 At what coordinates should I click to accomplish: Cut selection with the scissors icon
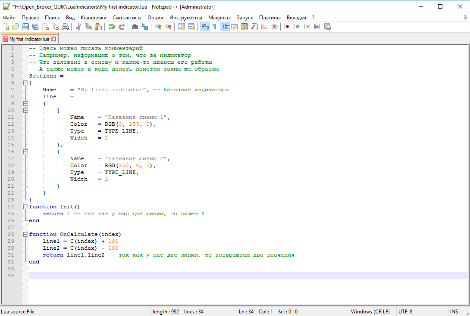tap(78, 27)
